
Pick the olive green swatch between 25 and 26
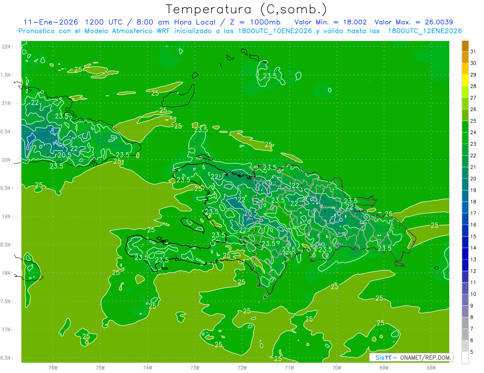465,115
